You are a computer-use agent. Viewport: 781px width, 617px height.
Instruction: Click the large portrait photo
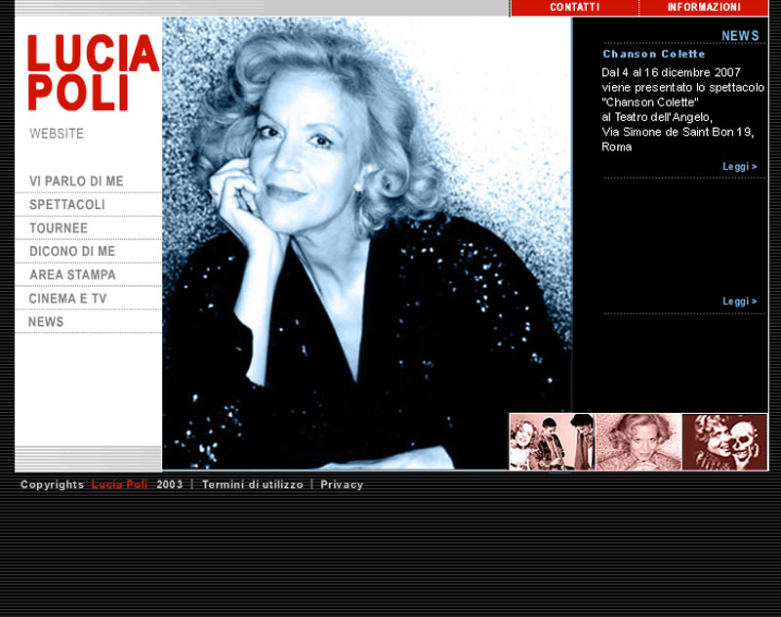(x=367, y=243)
